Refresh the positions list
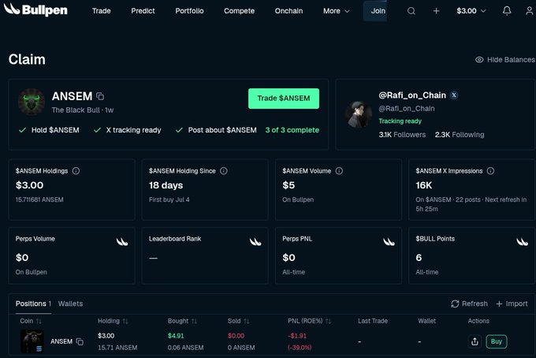536x358 pixels. (x=469, y=304)
